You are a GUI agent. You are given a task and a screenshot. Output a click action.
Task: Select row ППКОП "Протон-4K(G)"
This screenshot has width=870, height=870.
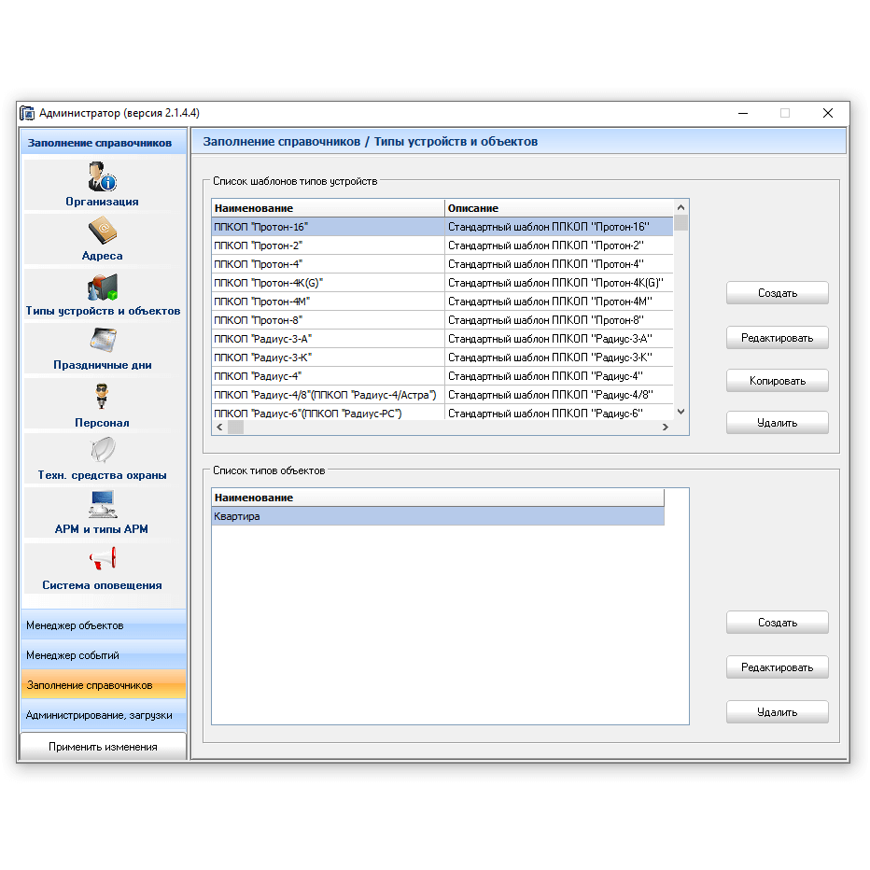point(442,283)
